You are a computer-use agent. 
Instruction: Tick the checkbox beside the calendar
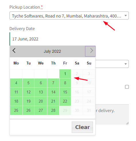[x=127, y=87]
